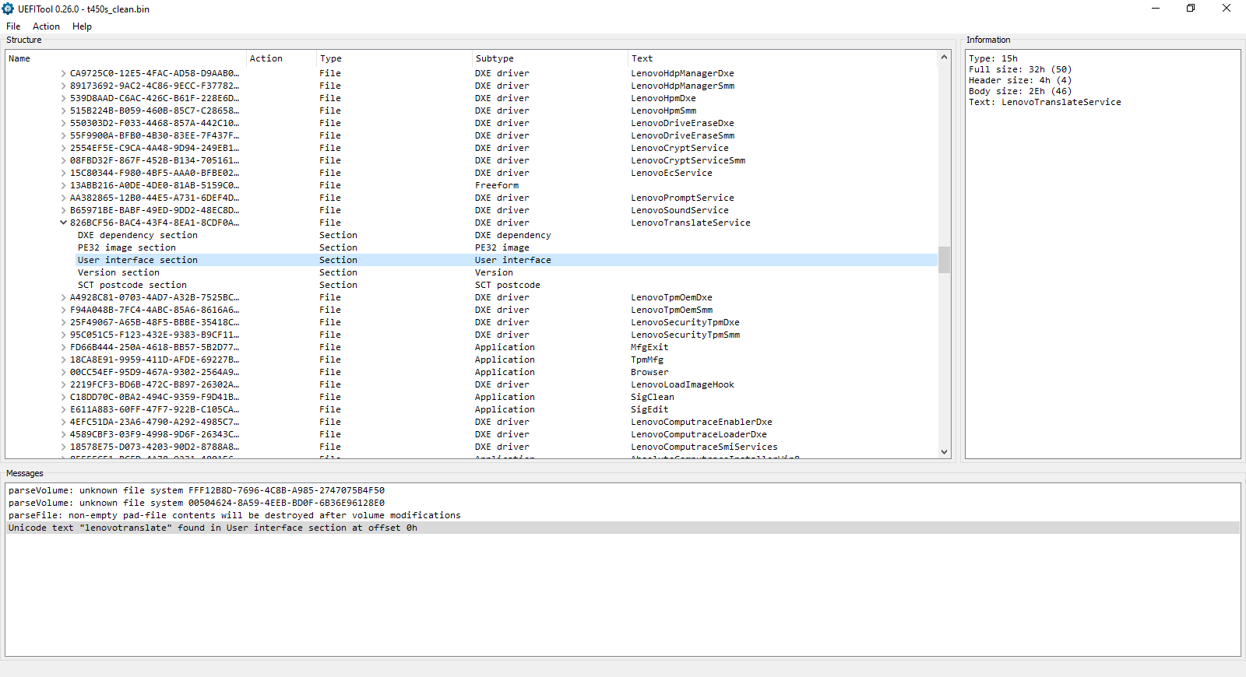Screen dimensions: 1246x677
Task: Select the User interface section row
Action: (471, 260)
